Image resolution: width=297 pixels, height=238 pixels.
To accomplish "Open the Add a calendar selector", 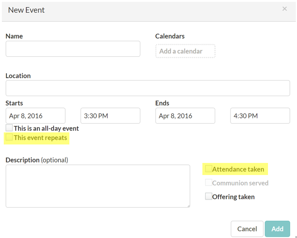I will click(x=185, y=51).
